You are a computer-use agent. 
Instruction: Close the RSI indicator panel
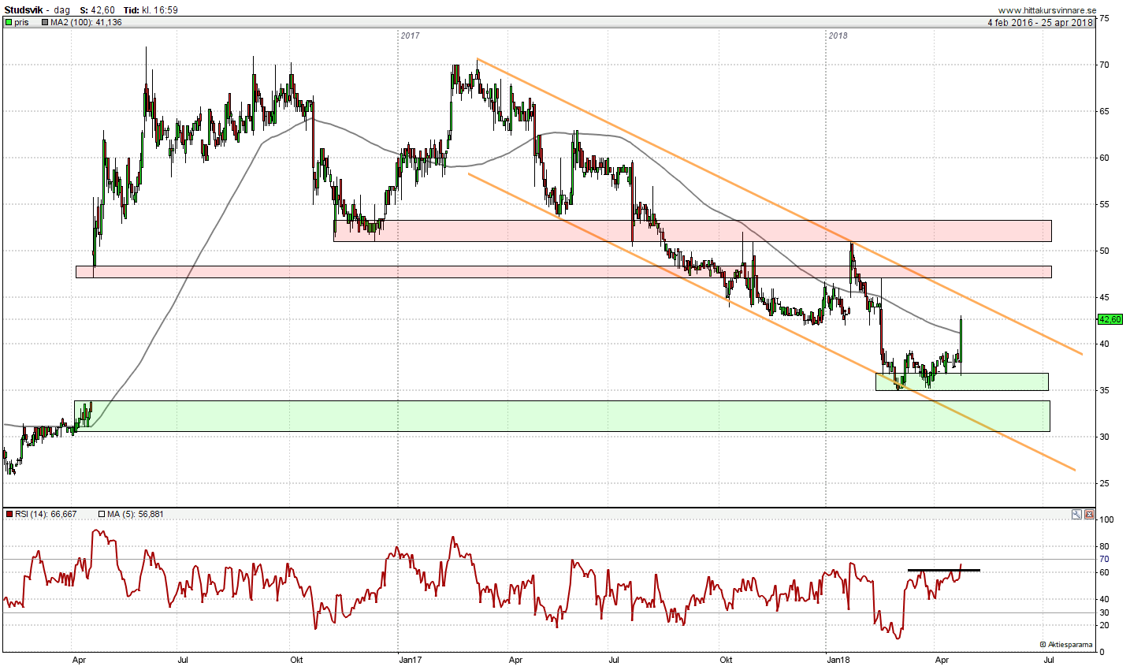(x=1089, y=515)
